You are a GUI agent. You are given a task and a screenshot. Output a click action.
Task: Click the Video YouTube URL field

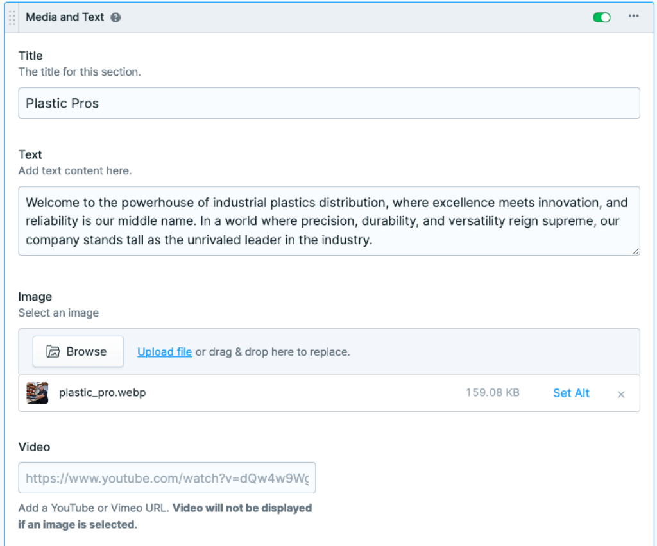tap(167, 477)
